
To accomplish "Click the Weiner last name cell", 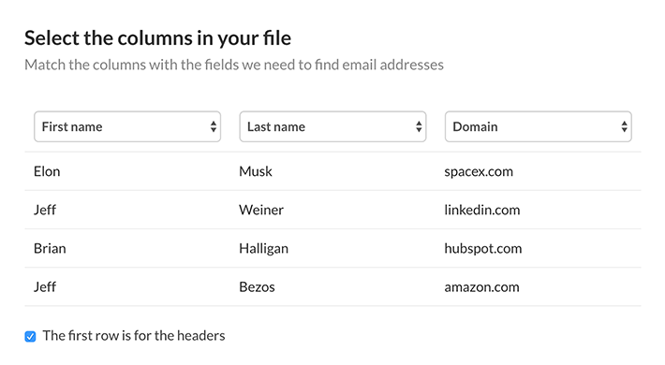I will pos(261,210).
